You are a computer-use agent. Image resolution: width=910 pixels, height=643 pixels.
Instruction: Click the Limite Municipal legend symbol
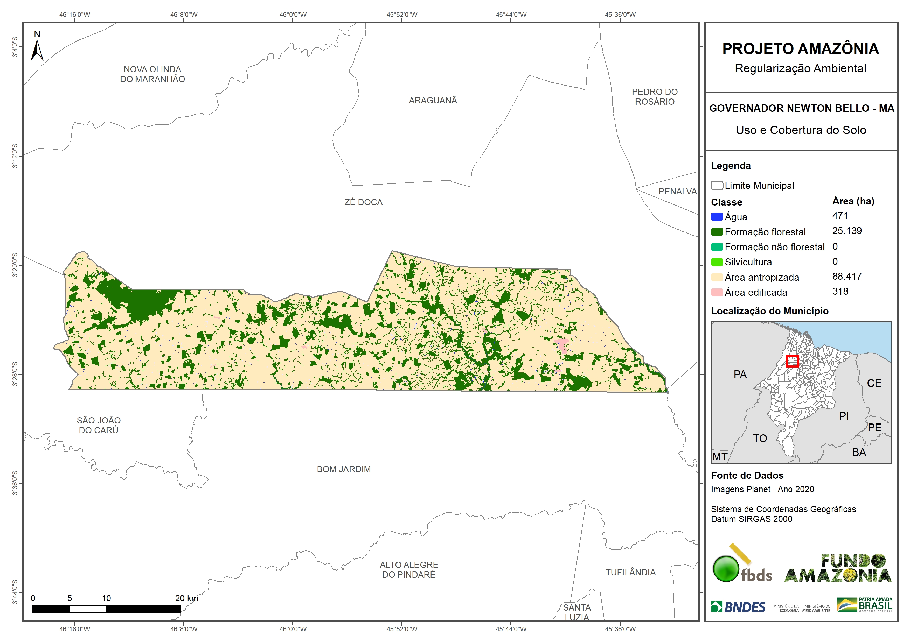717,186
